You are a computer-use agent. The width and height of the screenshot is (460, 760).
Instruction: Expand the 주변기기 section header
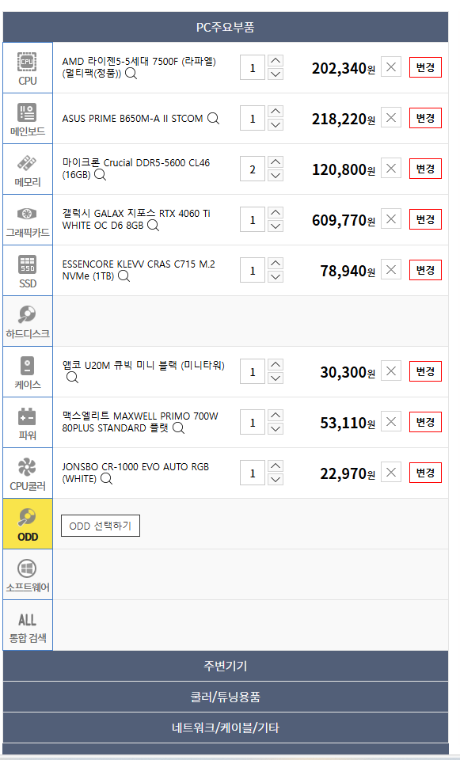click(226, 666)
